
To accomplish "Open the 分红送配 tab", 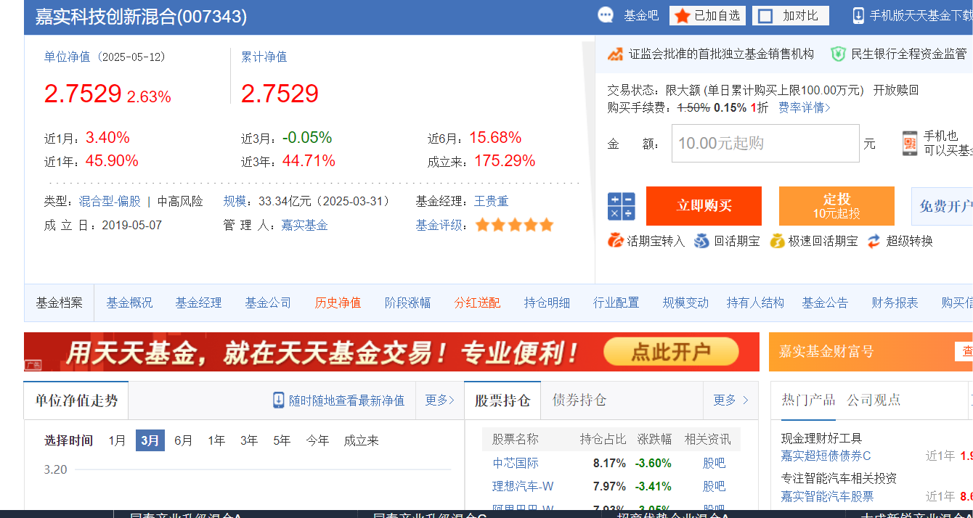I will (477, 303).
